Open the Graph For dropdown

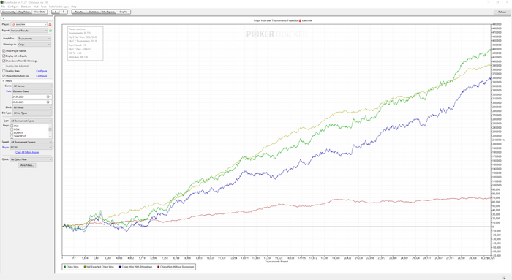click(34, 39)
